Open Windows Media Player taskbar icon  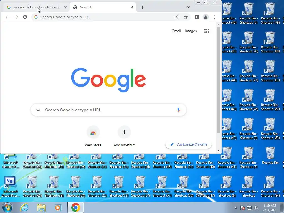(x=58, y=207)
